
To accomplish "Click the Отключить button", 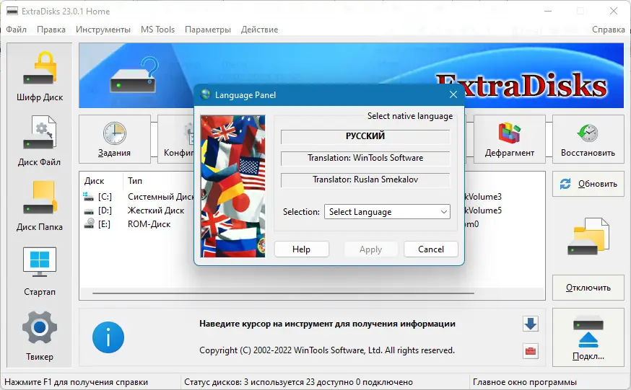I will click(x=588, y=288).
